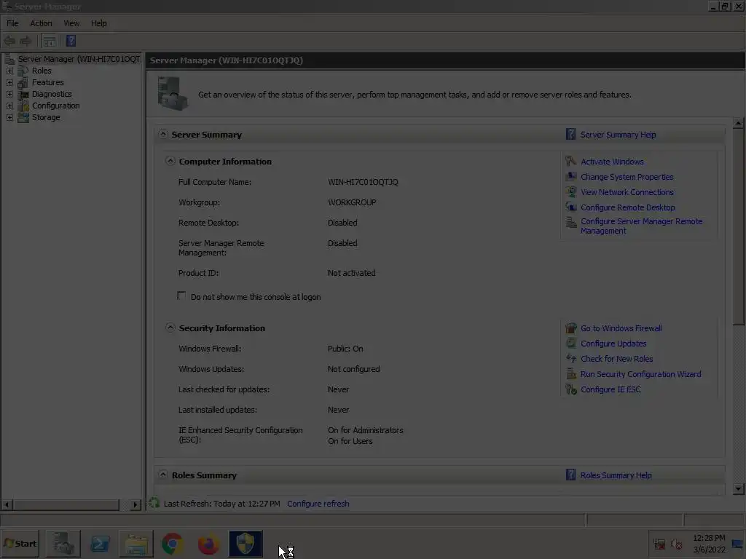The image size is (746, 559).
Task: Click the Roles Summary Help book icon
Action: tap(570, 475)
